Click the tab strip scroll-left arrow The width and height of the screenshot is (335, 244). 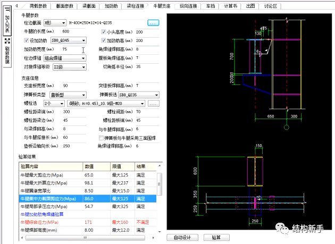[x=16, y=6]
